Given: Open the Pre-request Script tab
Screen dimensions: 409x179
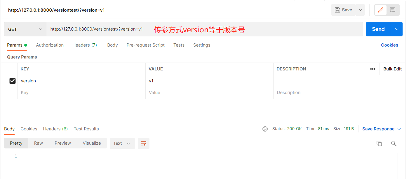Looking at the screenshot, I should click(x=146, y=45).
